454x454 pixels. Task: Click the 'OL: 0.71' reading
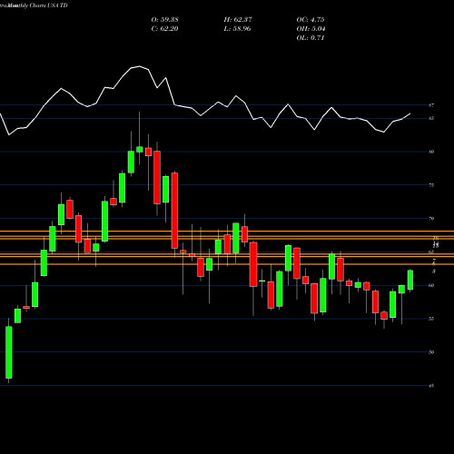[x=311, y=38]
